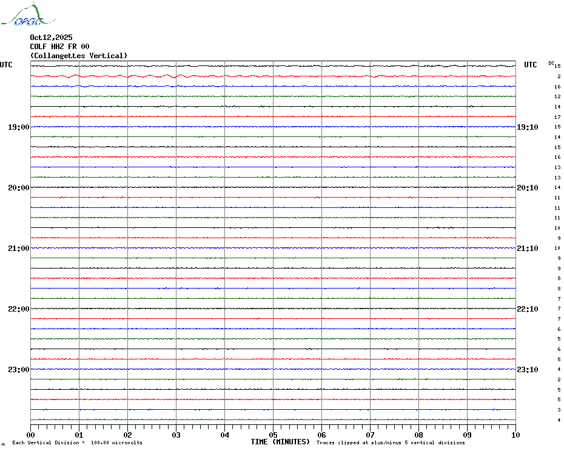Click the right UTC axis label
Screen dimensions: 564x451
pos(531,65)
